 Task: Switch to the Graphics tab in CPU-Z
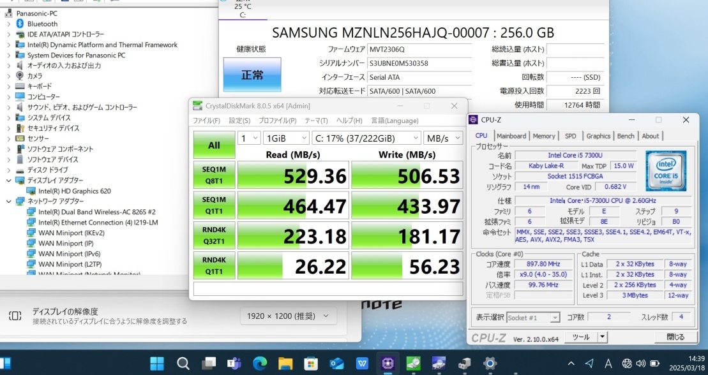(x=598, y=136)
